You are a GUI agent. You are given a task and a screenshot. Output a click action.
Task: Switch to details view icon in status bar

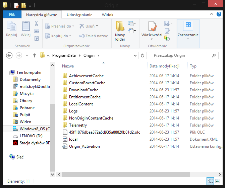pyautogui.click(x=210, y=181)
